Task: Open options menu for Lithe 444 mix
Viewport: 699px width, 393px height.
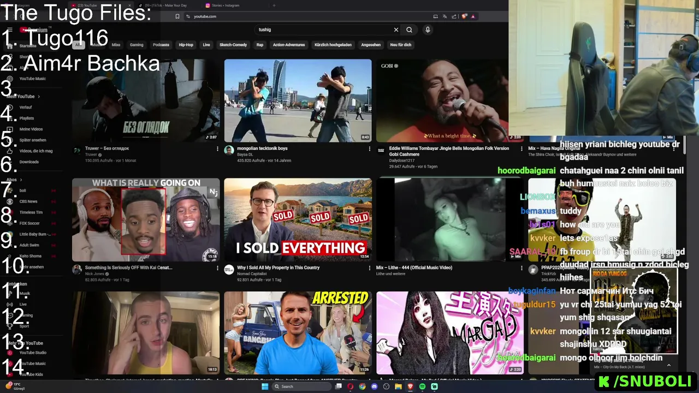Action: (521, 268)
